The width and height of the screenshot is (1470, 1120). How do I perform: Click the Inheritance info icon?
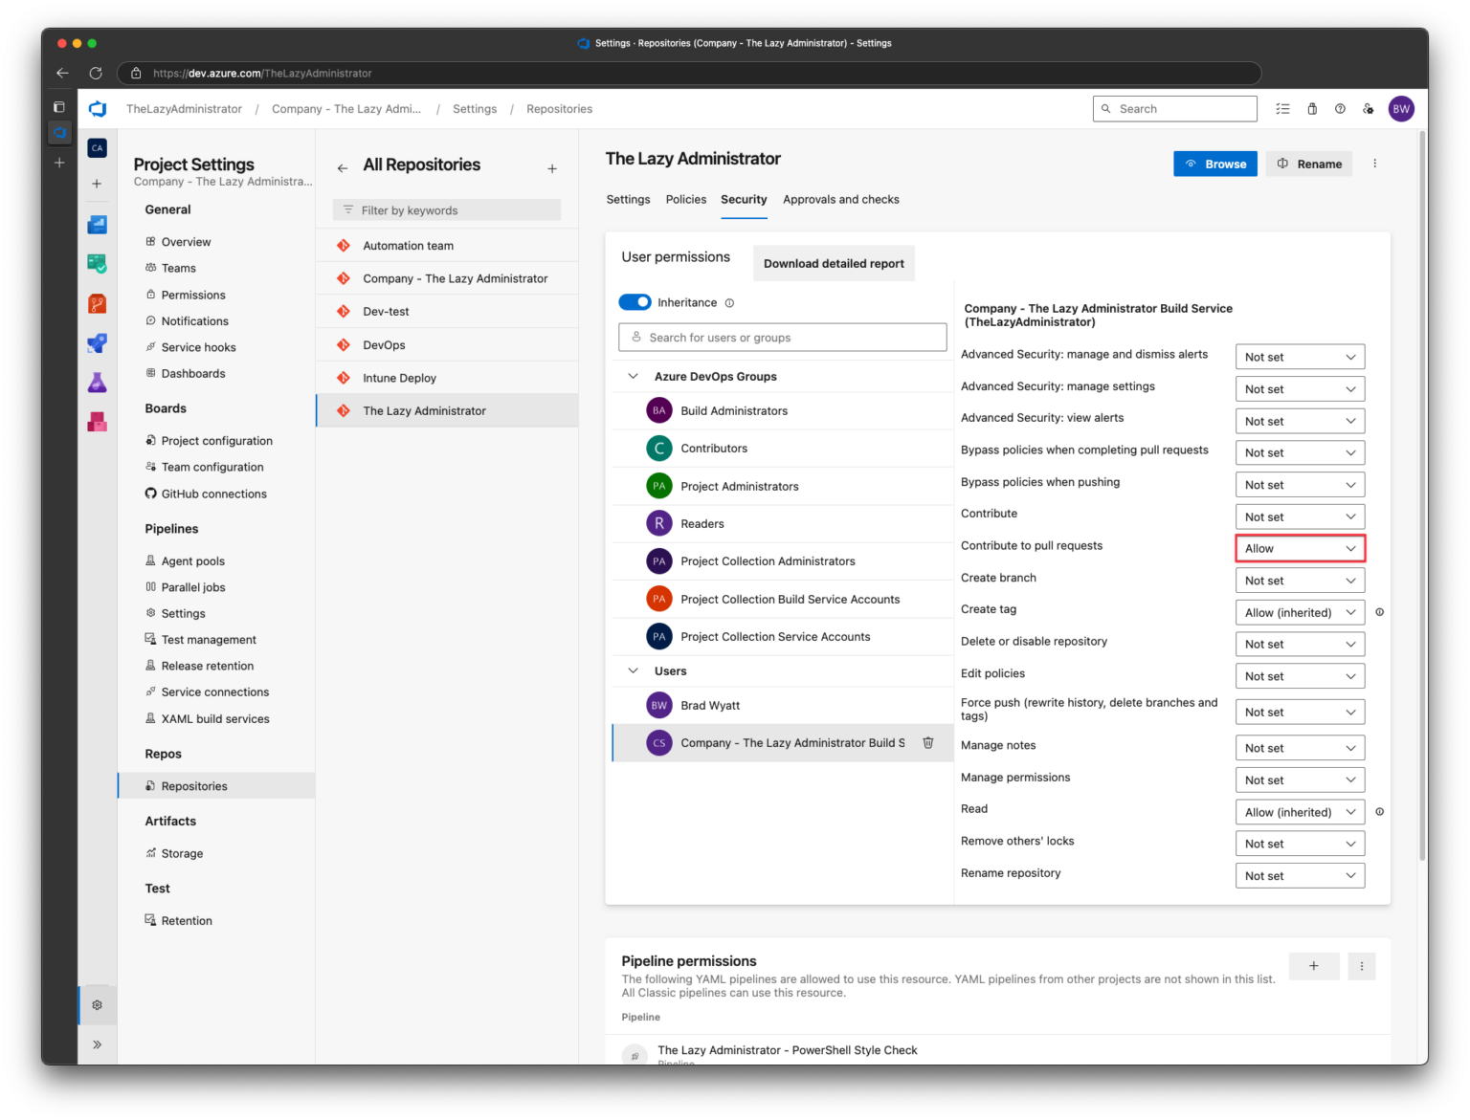pos(729,303)
